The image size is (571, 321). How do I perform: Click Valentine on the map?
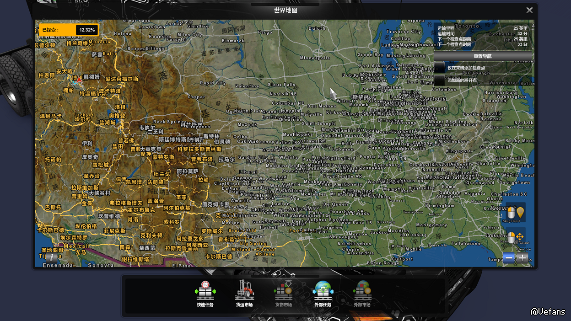(x=247, y=86)
